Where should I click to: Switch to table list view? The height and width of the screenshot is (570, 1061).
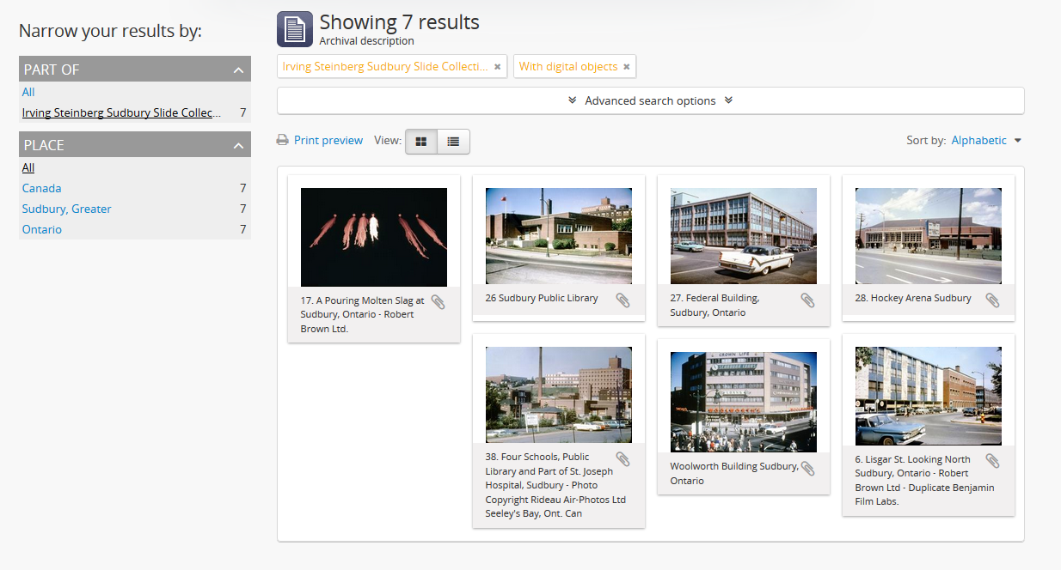[x=453, y=142]
